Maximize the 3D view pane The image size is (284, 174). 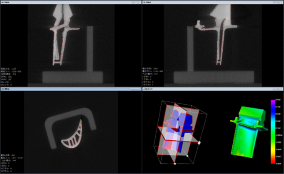(x=280, y=89)
